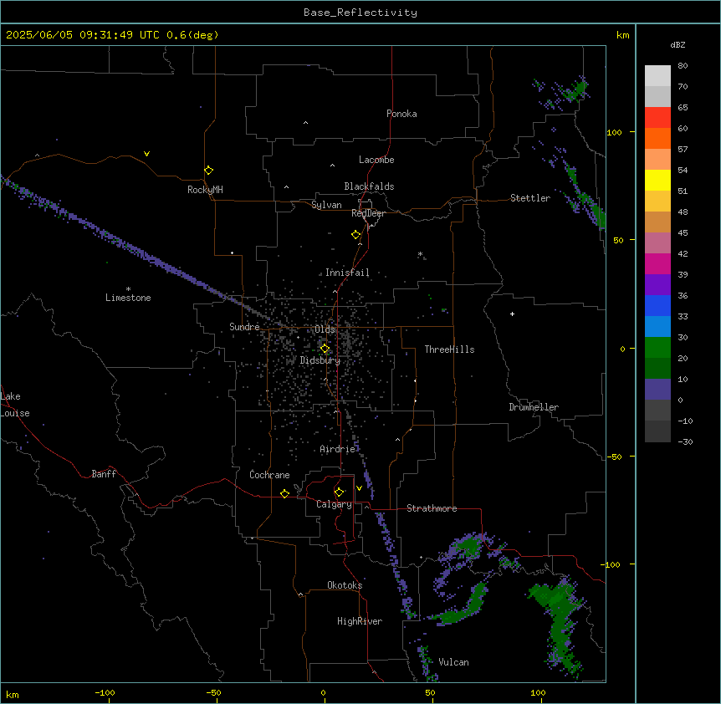Click the purple 36-39 dBZ legend swatch
This screenshot has height=704, width=721.
click(x=657, y=285)
